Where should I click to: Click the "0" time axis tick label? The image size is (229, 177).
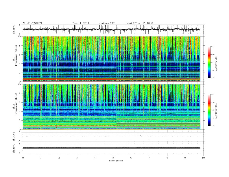(x=23, y=158)
